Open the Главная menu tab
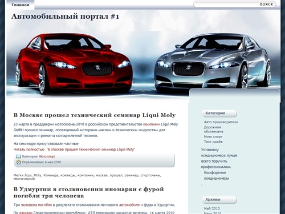The image size is (285, 214). point(20,5)
